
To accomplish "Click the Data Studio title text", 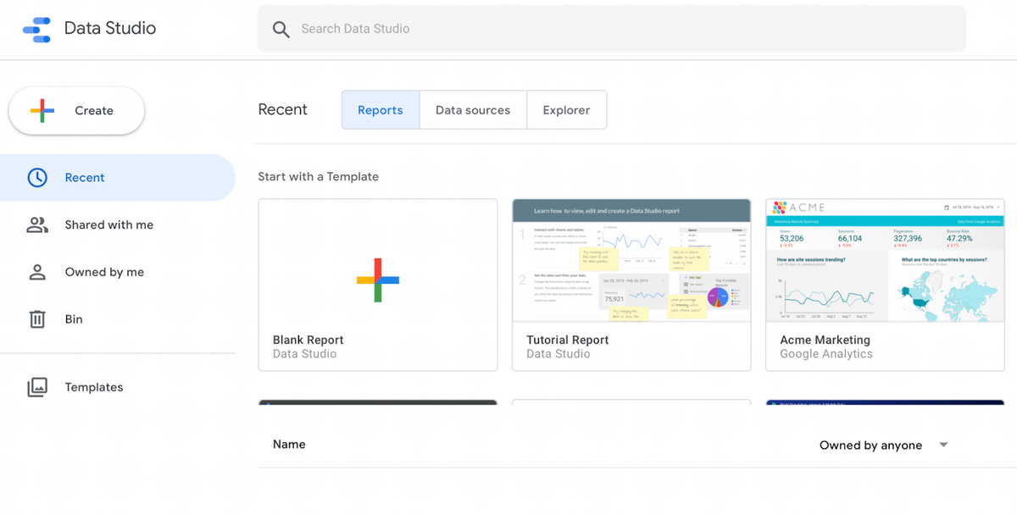I will coord(110,28).
